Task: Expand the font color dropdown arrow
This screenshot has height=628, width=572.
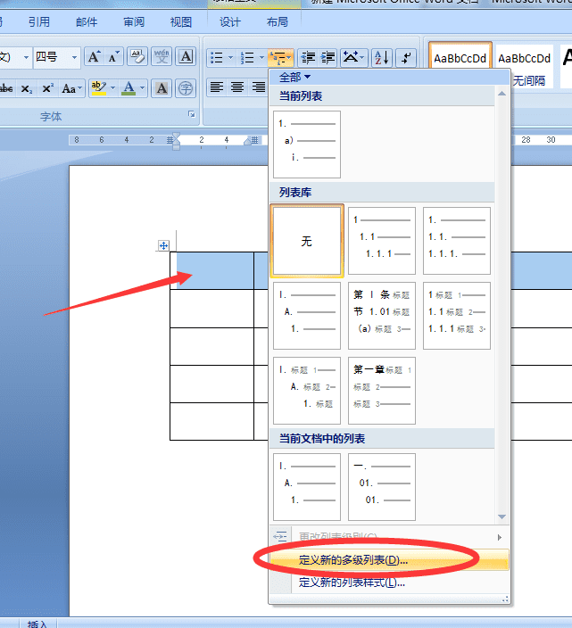Action: (142, 88)
